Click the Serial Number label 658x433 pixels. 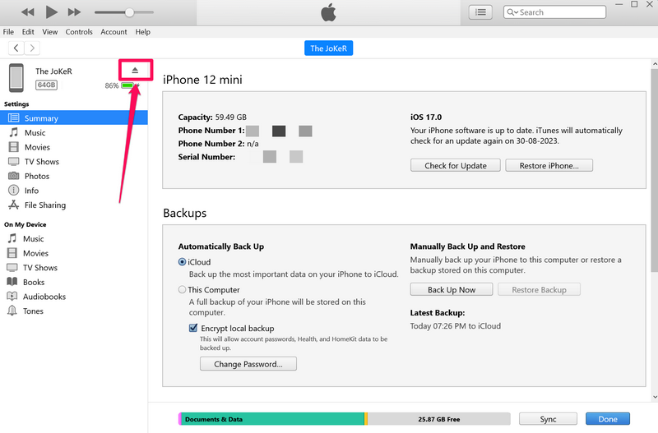[206, 157]
